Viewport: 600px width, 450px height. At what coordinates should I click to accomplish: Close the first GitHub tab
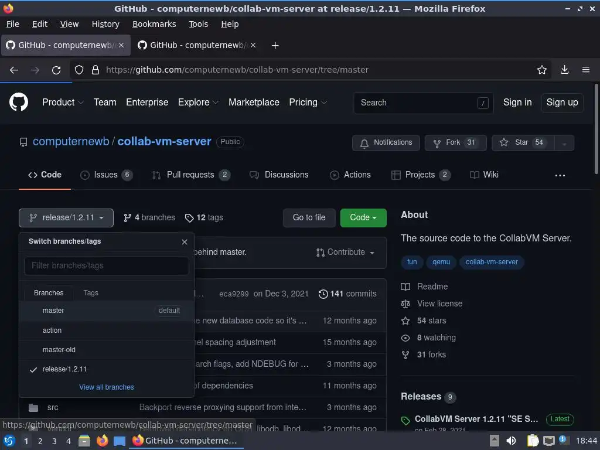pos(121,45)
